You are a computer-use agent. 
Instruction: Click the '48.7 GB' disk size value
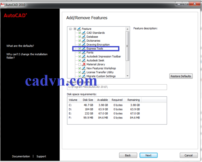pos(88,105)
